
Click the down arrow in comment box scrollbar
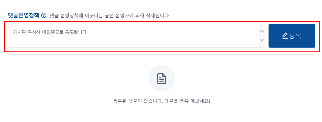click(262, 40)
